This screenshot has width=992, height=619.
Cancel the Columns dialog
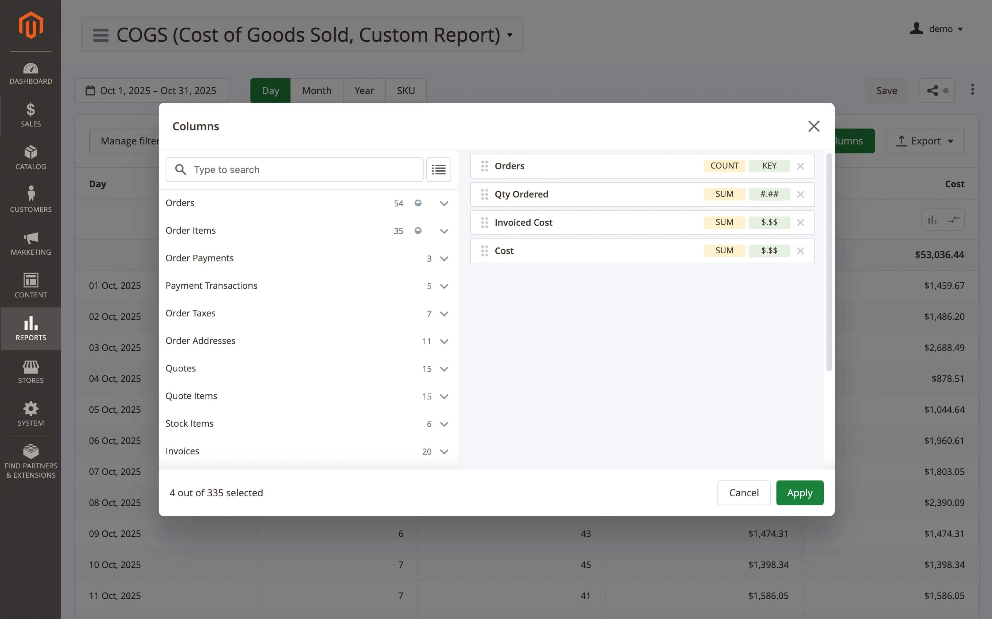coord(744,493)
